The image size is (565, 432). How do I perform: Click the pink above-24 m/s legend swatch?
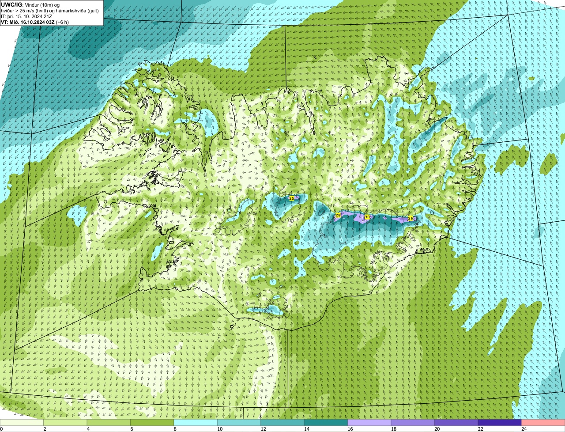pos(543,422)
